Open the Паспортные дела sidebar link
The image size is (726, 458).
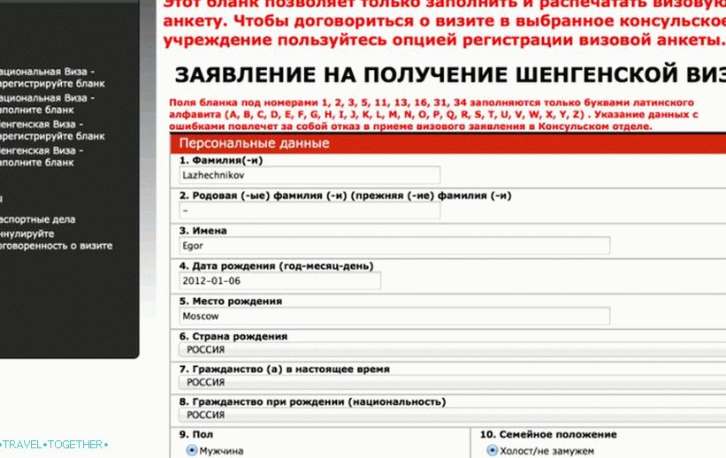pyautogui.click(x=37, y=219)
